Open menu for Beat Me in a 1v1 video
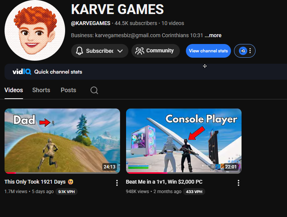Screen dimensions: 287x217 [x=239, y=183]
